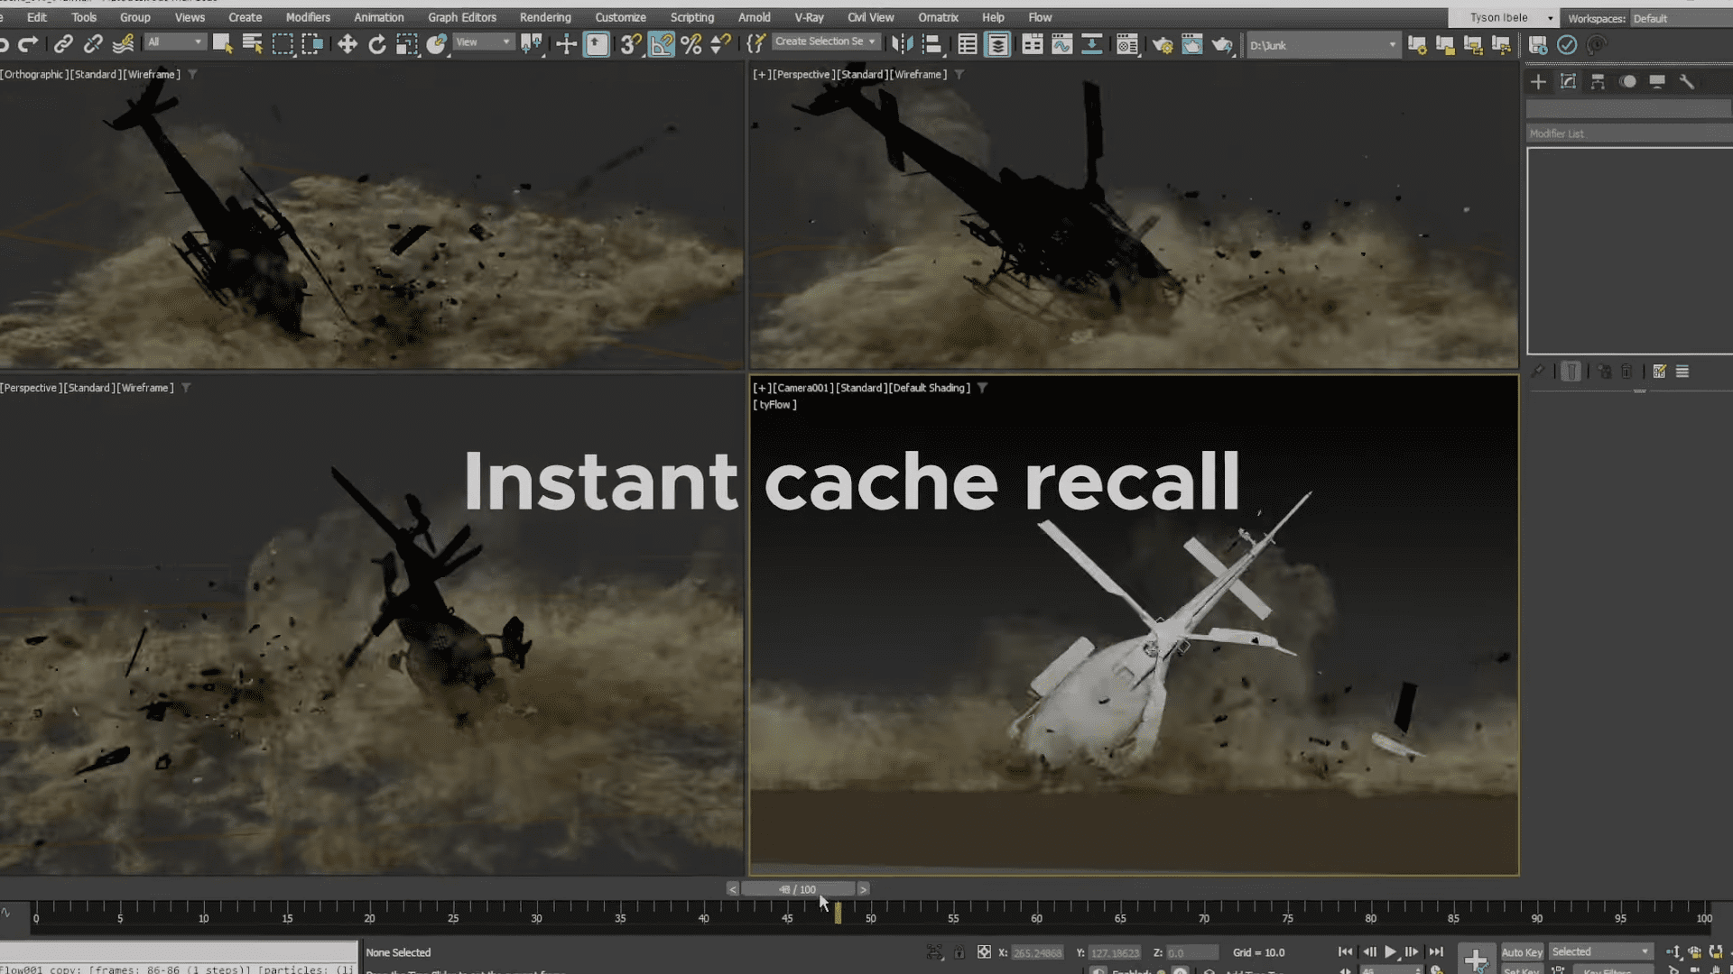
Task: Open the Curve Editor
Action: (x=1061, y=43)
